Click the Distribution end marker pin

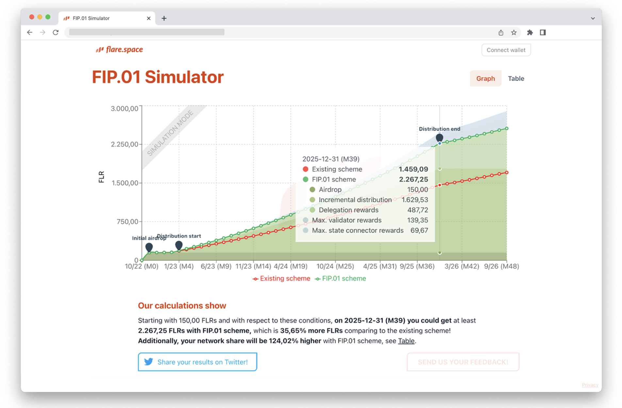(x=439, y=137)
